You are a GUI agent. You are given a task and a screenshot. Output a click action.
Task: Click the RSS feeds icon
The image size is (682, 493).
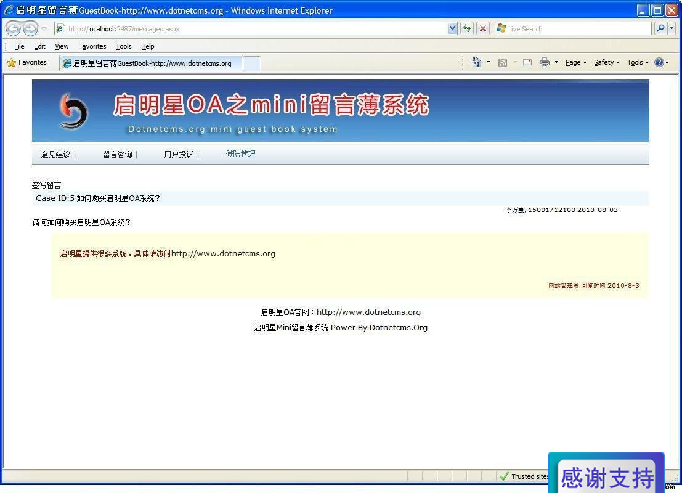(x=503, y=63)
